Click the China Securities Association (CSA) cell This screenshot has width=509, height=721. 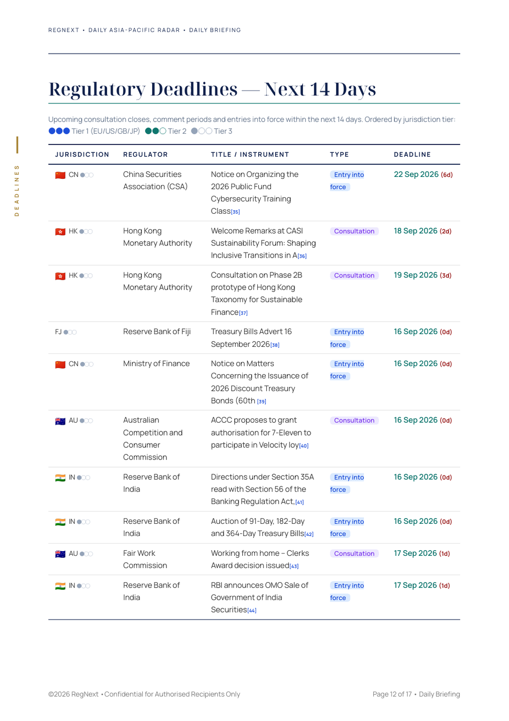tap(156, 181)
